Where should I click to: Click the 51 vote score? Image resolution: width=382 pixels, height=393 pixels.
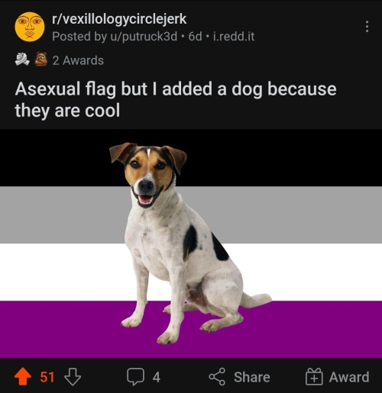[47, 377]
